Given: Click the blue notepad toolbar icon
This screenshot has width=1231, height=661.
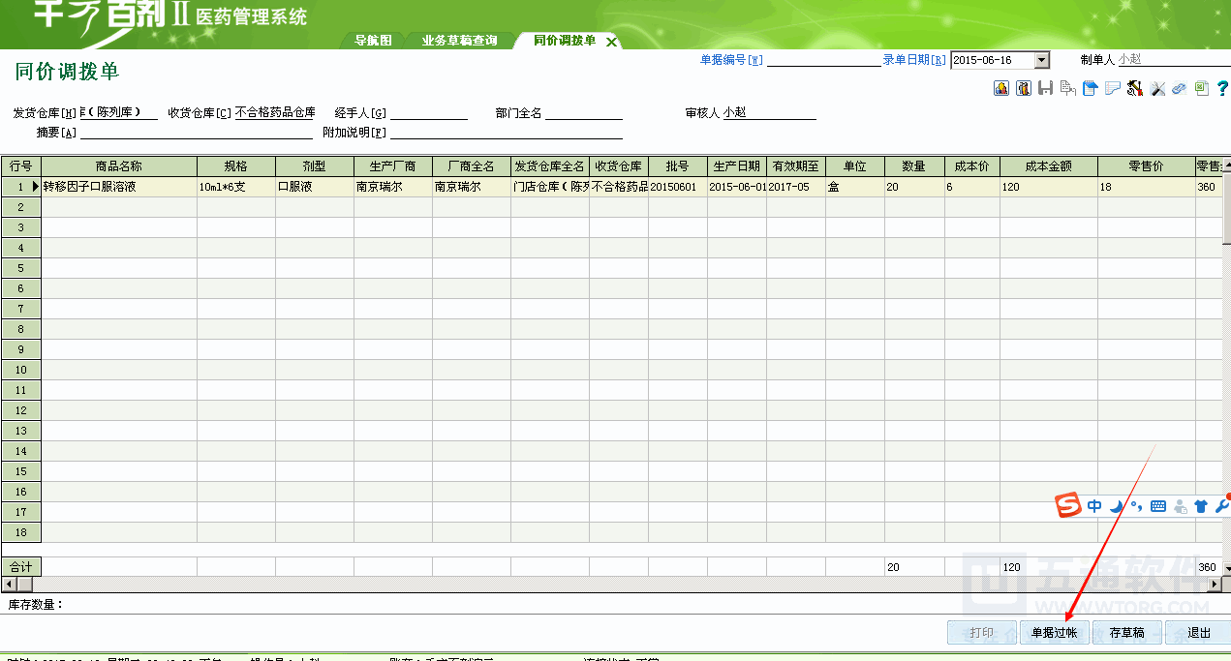Looking at the screenshot, I should coord(1090,88).
